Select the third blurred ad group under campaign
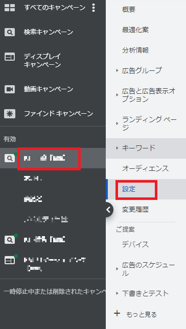186x329 pixels. [x=46, y=219]
